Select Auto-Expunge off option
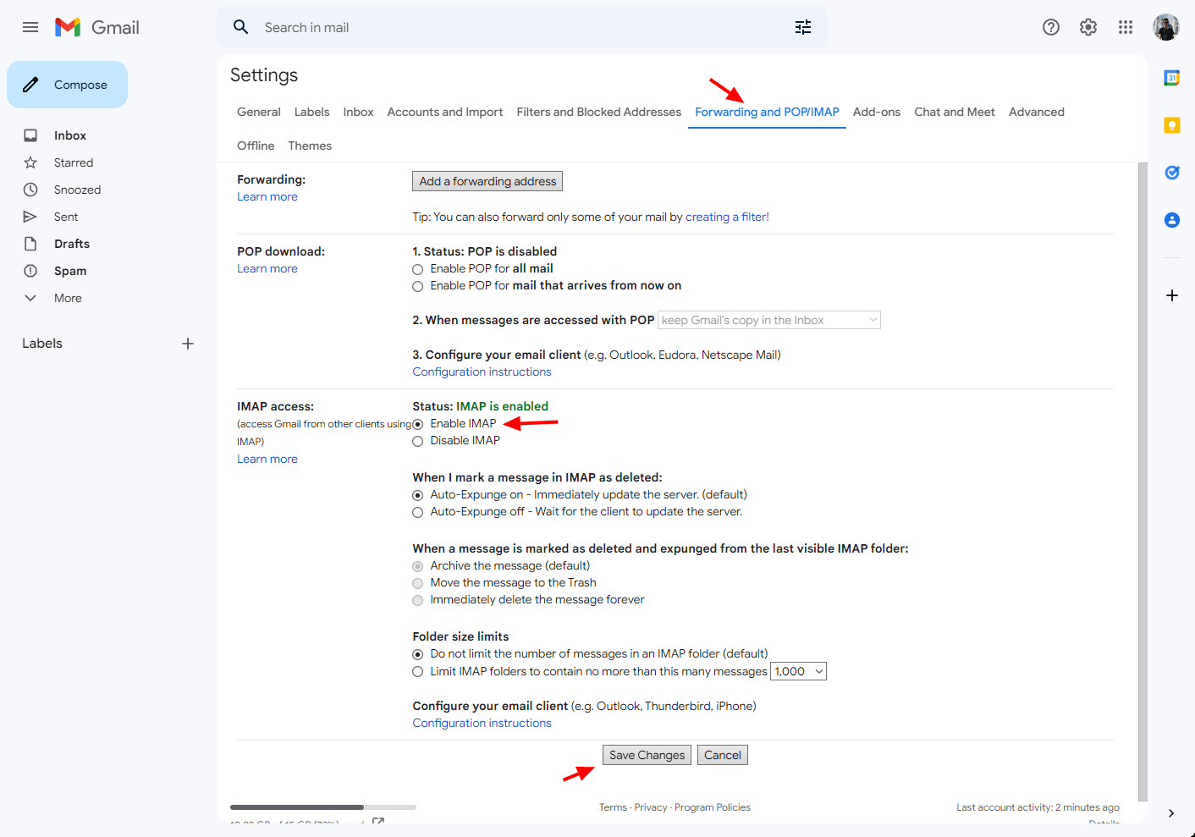The height and width of the screenshot is (837, 1195). (x=417, y=512)
